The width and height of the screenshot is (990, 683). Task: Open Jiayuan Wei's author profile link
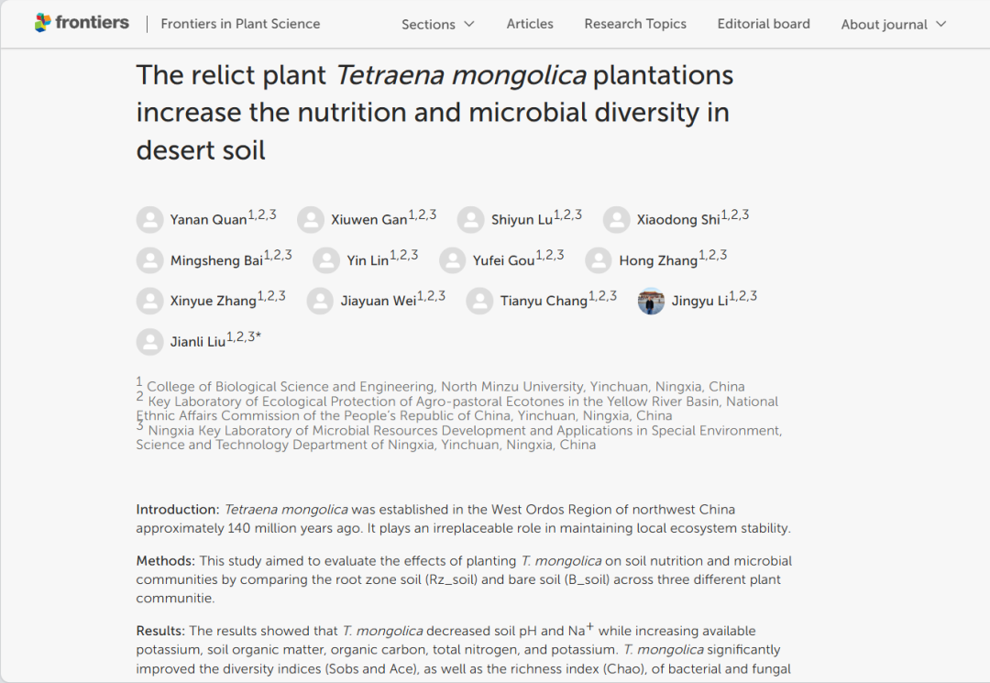click(379, 301)
